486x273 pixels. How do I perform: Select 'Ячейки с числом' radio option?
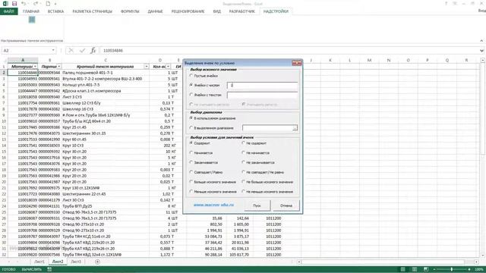pyautogui.click(x=191, y=84)
